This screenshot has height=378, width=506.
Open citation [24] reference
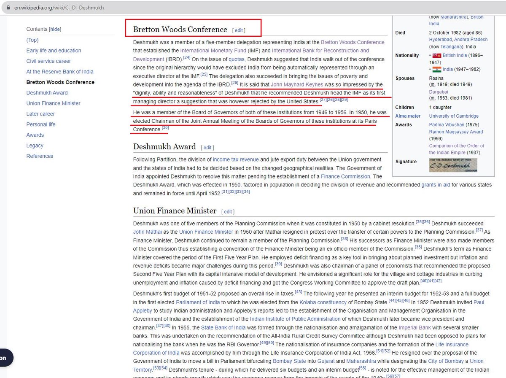pyautogui.click(x=186, y=58)
